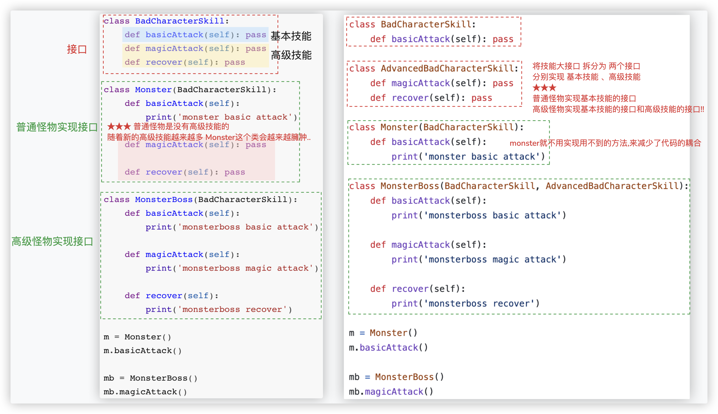The width and height of the screenshot is (718, 414).
Task: Click red note starting with 'monster就不用实现'
Action: pos(605,143)
